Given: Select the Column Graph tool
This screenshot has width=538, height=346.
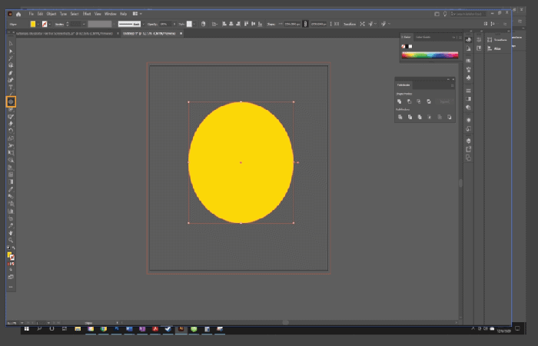Looking at the screenshot, I should click(x=11, y=211).
